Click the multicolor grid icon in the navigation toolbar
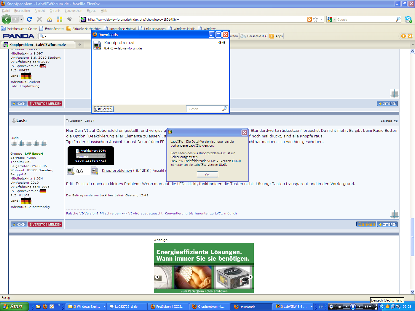 [60, 19]
